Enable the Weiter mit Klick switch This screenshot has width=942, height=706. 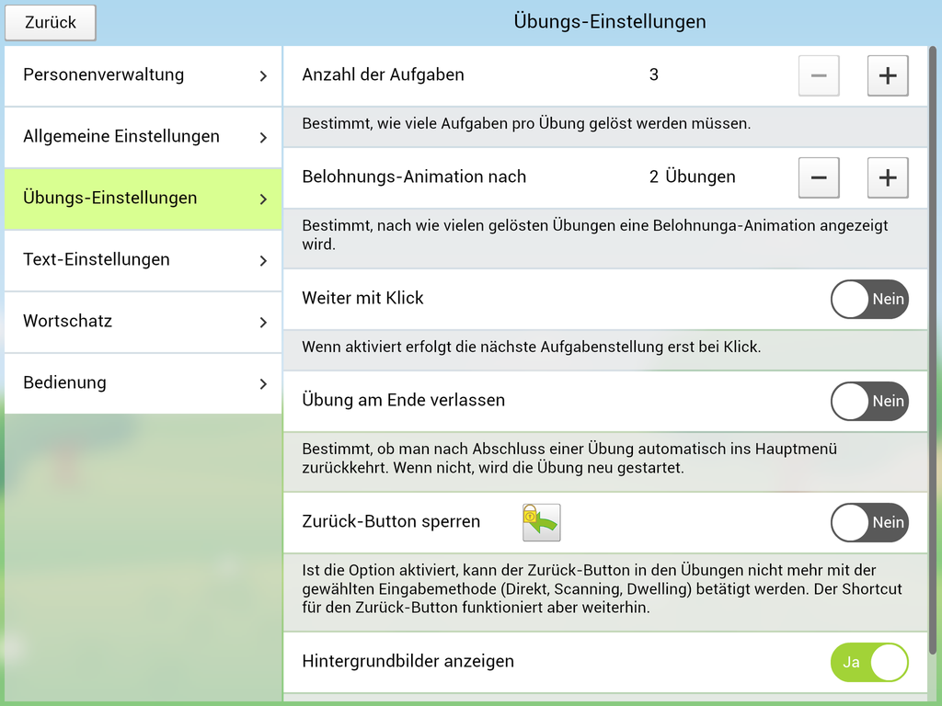click(x=868, y=299)
